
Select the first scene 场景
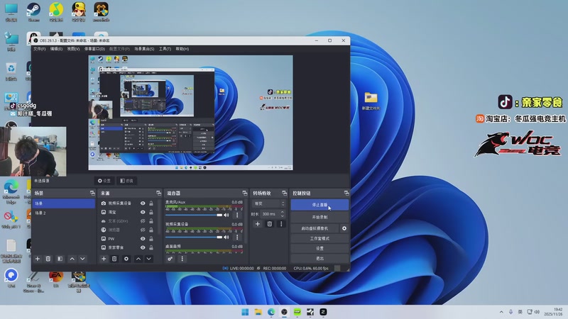click(63, 203)
